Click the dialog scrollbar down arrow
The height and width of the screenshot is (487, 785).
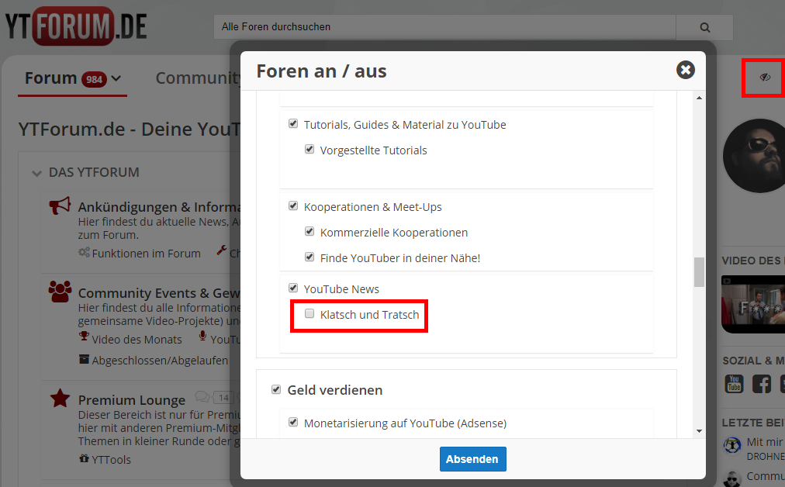point(699,430)
